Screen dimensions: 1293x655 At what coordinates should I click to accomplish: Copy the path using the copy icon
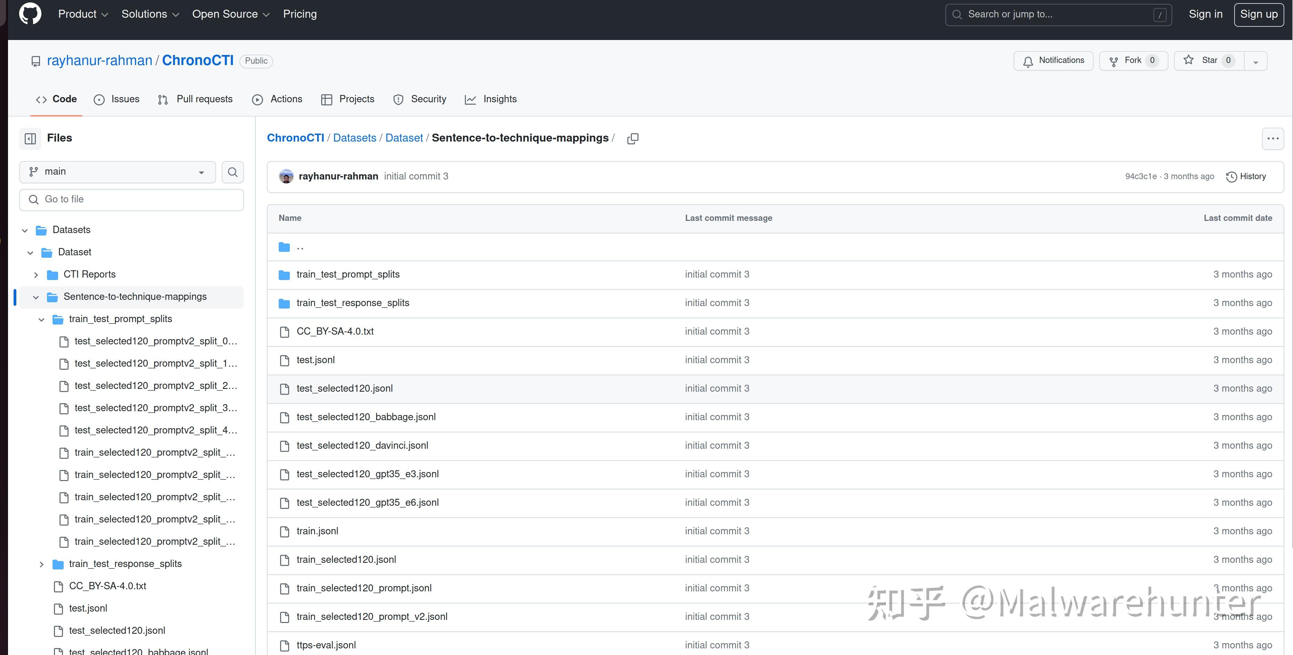click(633, 138)
